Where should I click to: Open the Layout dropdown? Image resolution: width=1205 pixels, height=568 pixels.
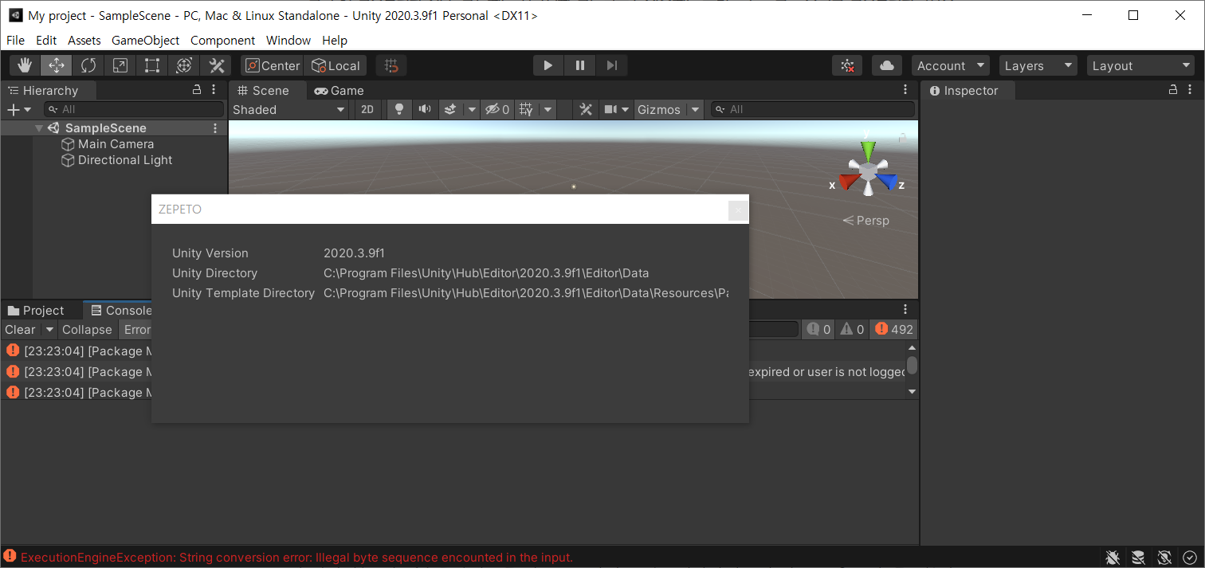pyautogui.click(x=1140, y=65)
